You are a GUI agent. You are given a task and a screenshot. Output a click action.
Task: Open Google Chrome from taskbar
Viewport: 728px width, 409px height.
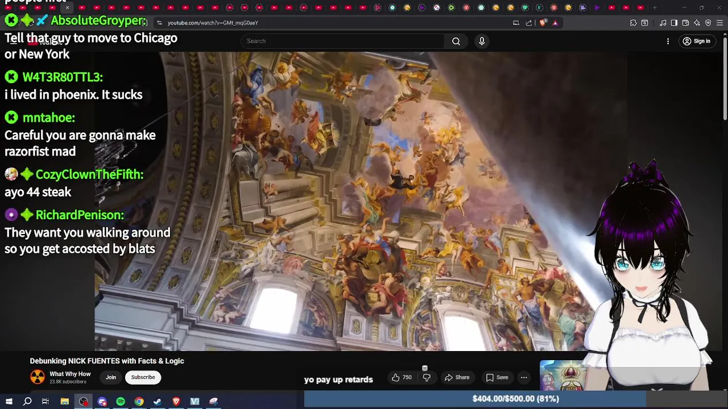pyautogui.click(x=139, y=402)
